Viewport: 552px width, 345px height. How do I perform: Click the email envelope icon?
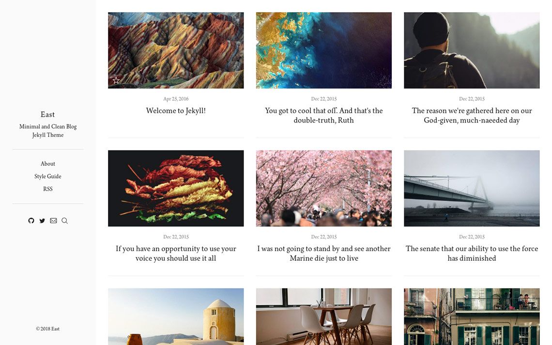pyautogui.click(x=54, y=221)
